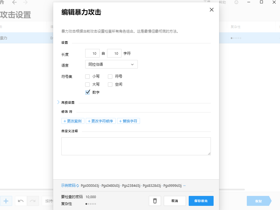Click the 示例密码 link
Image resolution: width=280 pixels, height=210 pixels.
[x=68, y=186]
